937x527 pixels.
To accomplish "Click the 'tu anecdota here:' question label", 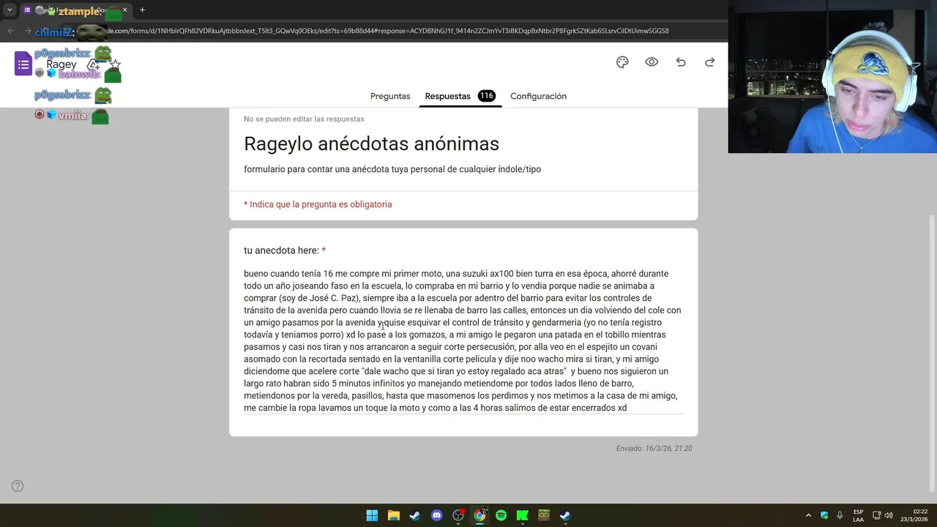I will (x=281, y=250).
